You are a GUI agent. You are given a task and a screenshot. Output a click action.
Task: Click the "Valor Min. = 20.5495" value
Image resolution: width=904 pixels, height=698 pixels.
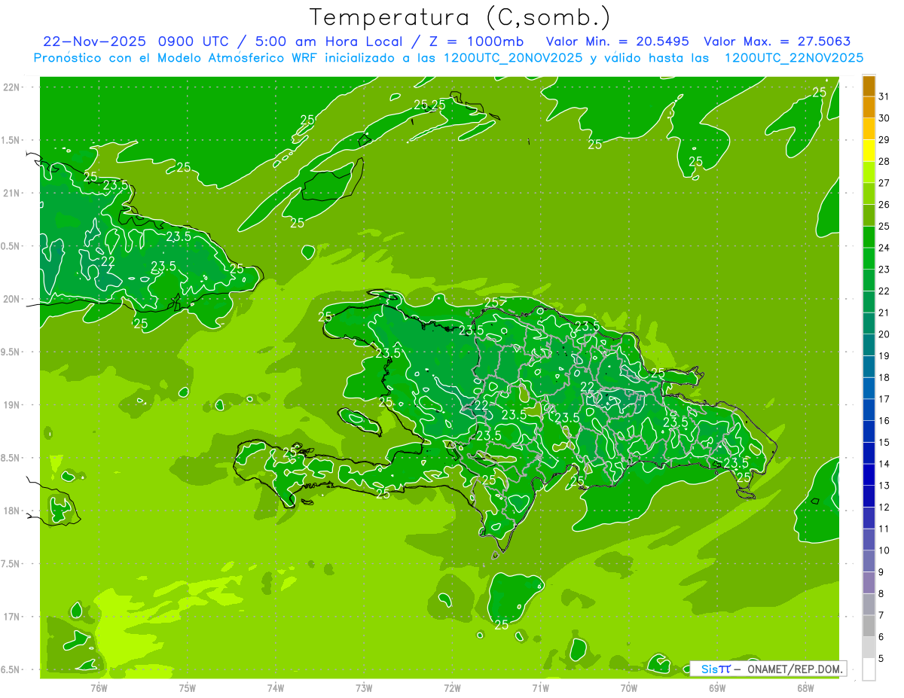(617, 41)
